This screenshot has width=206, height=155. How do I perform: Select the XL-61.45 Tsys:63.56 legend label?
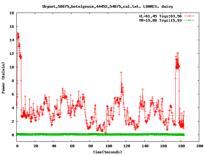(160, 16)
